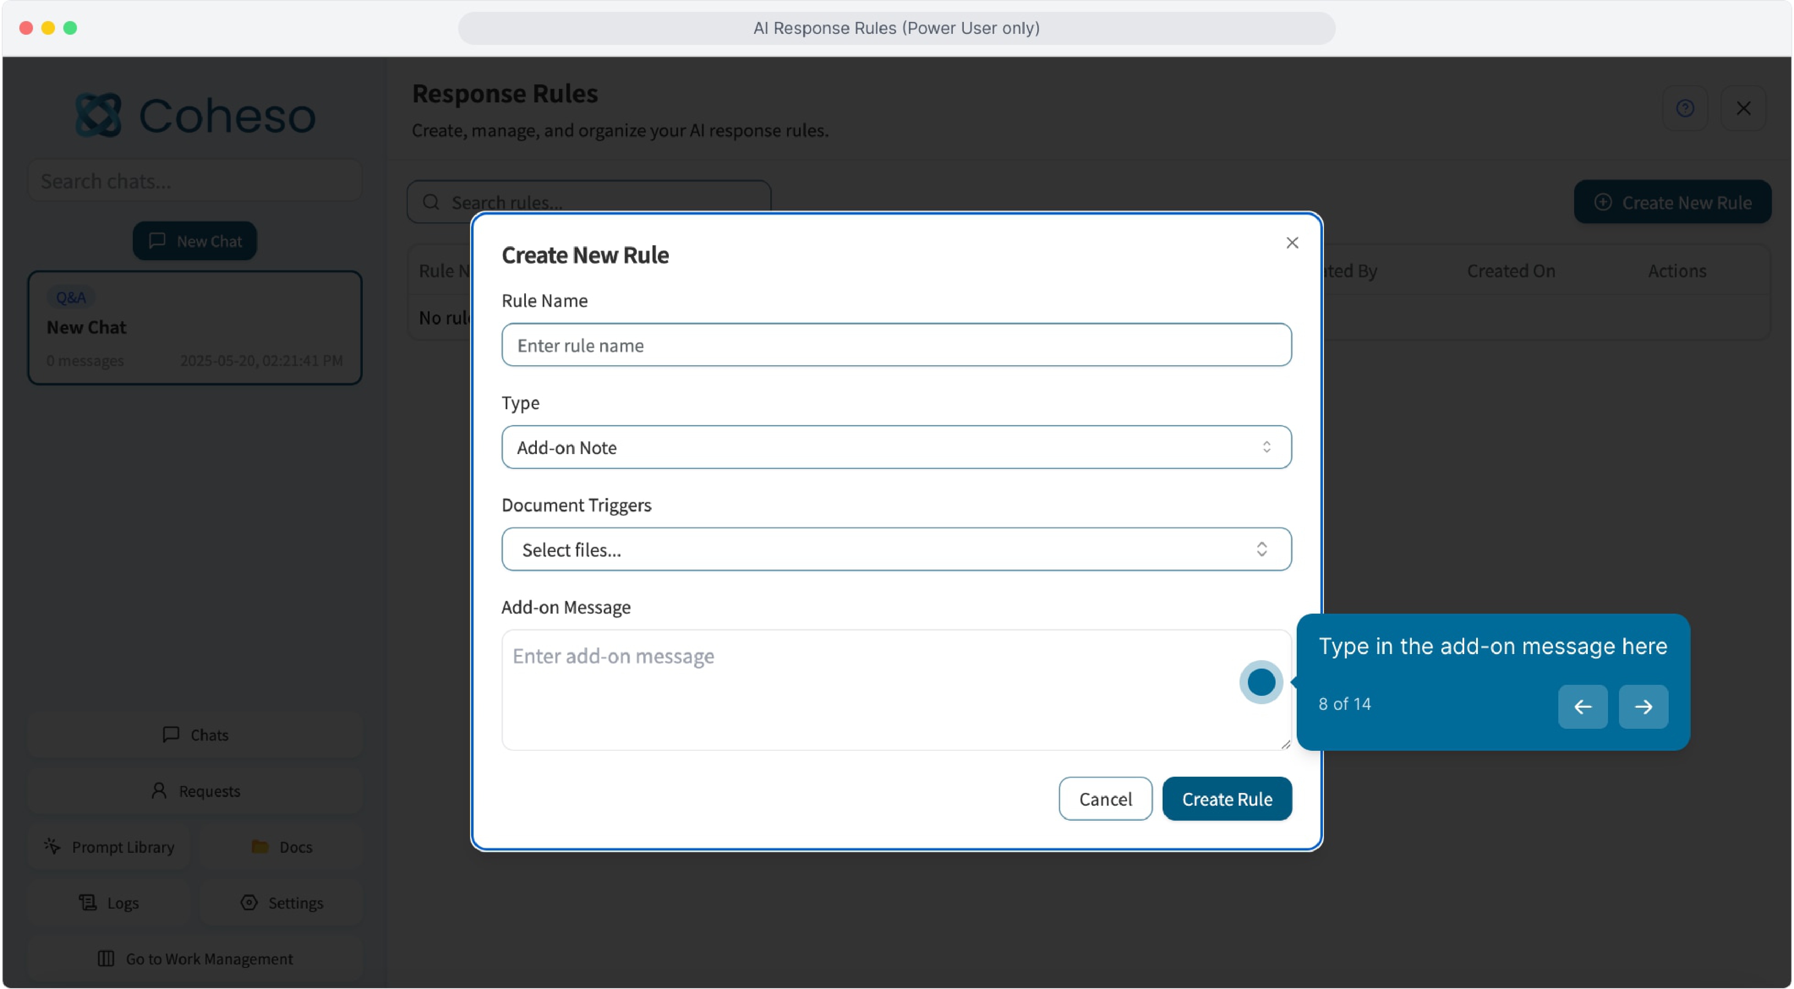Go to Requests in sidebar
1794x989 pixels.
(195, 791)
